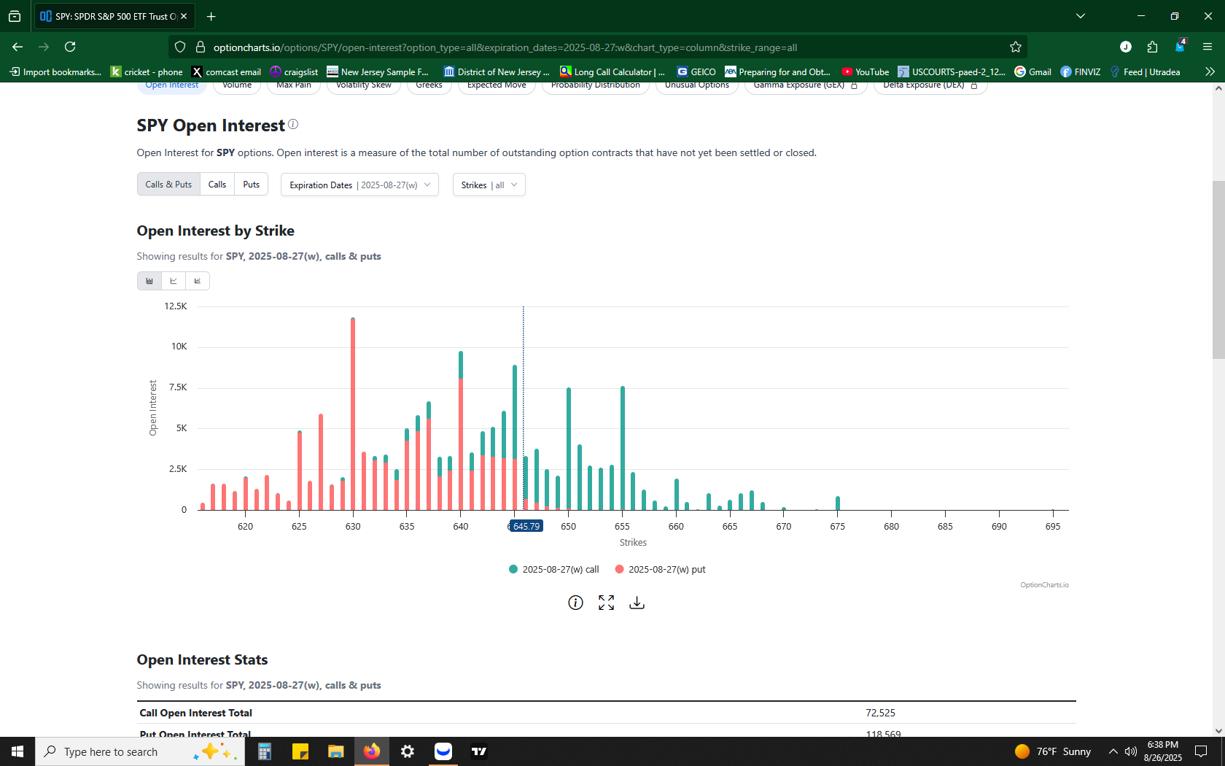Open the cricket - phone bookmark
This screenshot has width=1225, height=766.
point(147,71)
